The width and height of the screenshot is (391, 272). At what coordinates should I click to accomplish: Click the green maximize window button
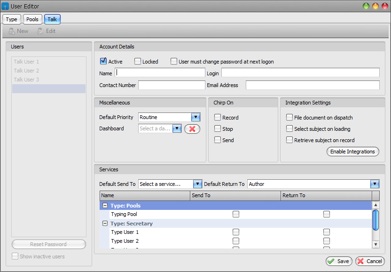tap(366, 6)
